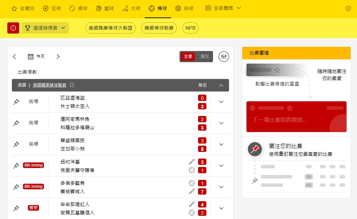This screenshot has height=219, width=357.
Task: Select the 美國職業棒球大聯盟 league chip
Action: pyautogui.click(x=111, y=28)
